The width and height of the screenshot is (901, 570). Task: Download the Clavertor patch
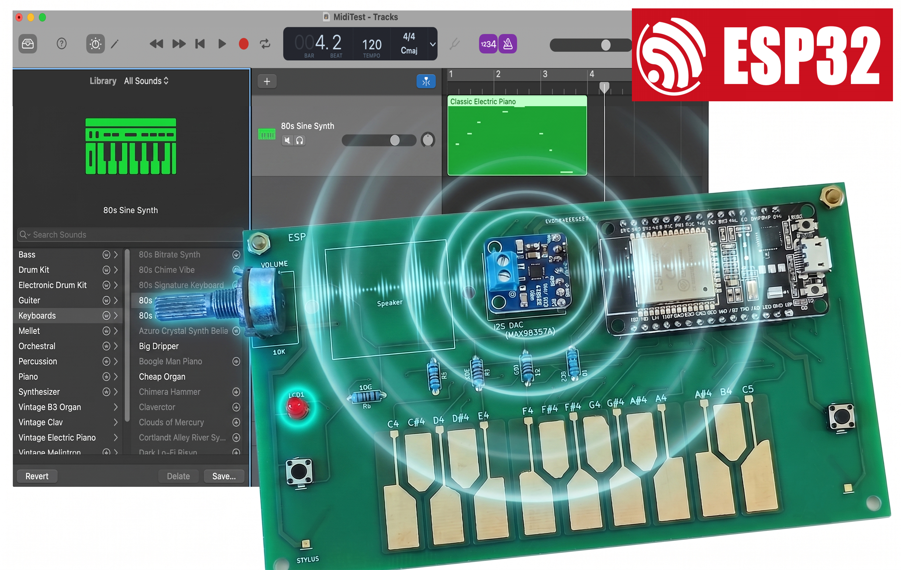(x=236, y=407)
